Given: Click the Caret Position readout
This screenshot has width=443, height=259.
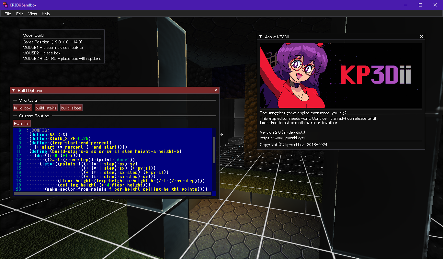Looking at the screenshot, I should tap(52, 42).
